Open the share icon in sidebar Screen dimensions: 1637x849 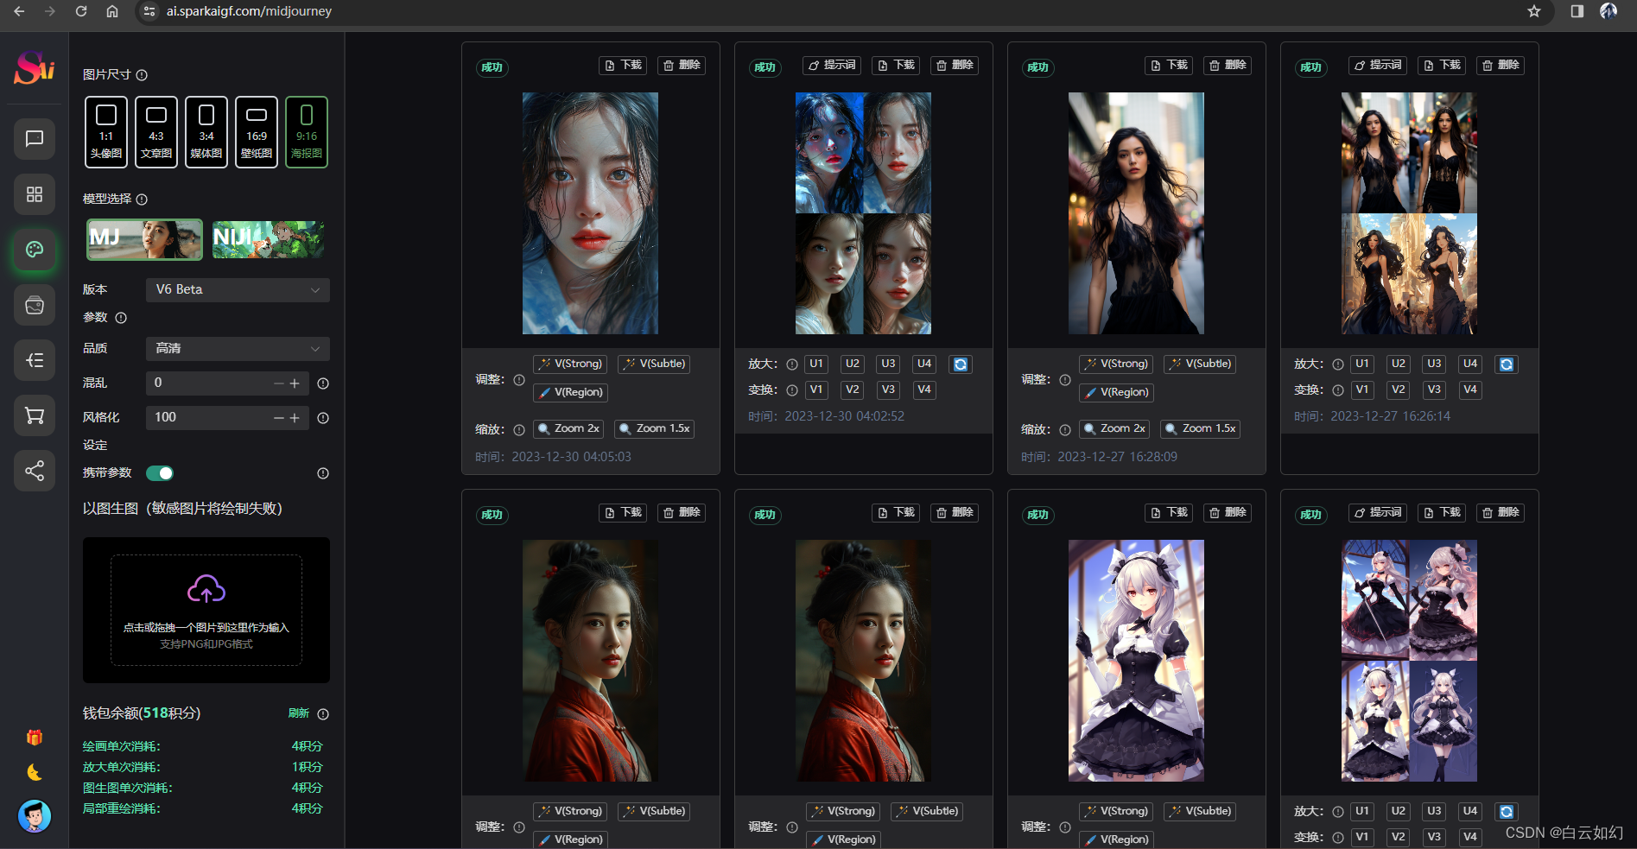pos(35,471)
